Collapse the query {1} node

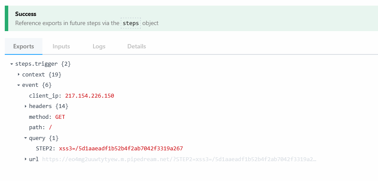[x=26, y=138]
